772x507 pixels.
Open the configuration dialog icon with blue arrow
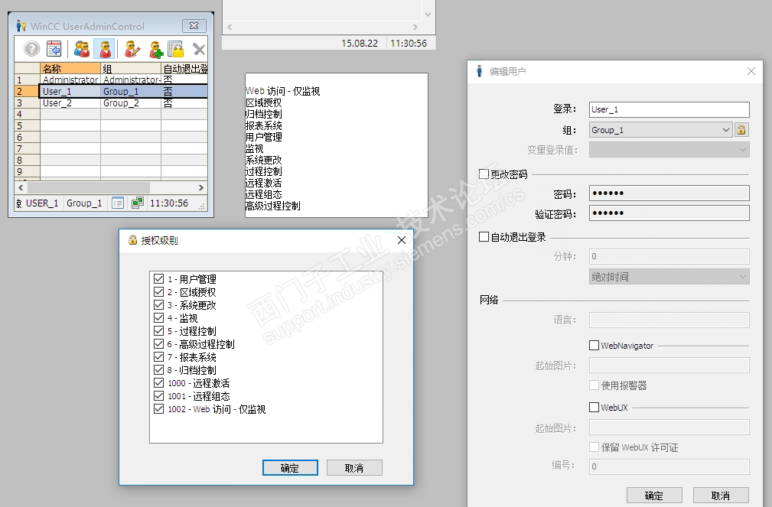point(54,49)
